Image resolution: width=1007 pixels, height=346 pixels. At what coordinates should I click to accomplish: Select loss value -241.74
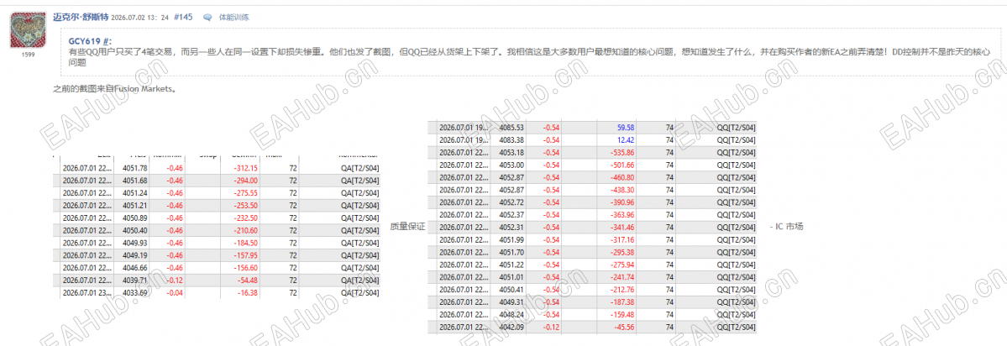[621, 276]
